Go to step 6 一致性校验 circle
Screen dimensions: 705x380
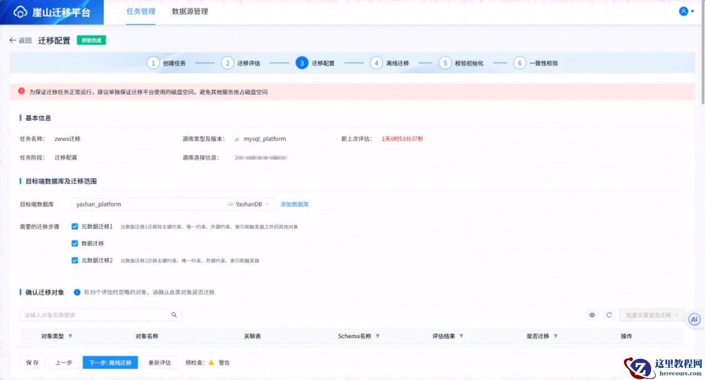[519, 63]
